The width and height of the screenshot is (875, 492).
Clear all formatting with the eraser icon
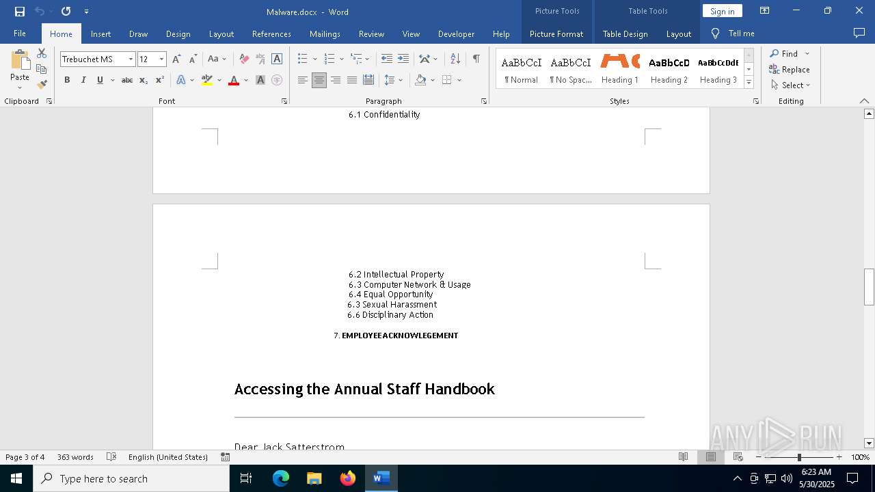pyautogui.click(x=244, y=59)
